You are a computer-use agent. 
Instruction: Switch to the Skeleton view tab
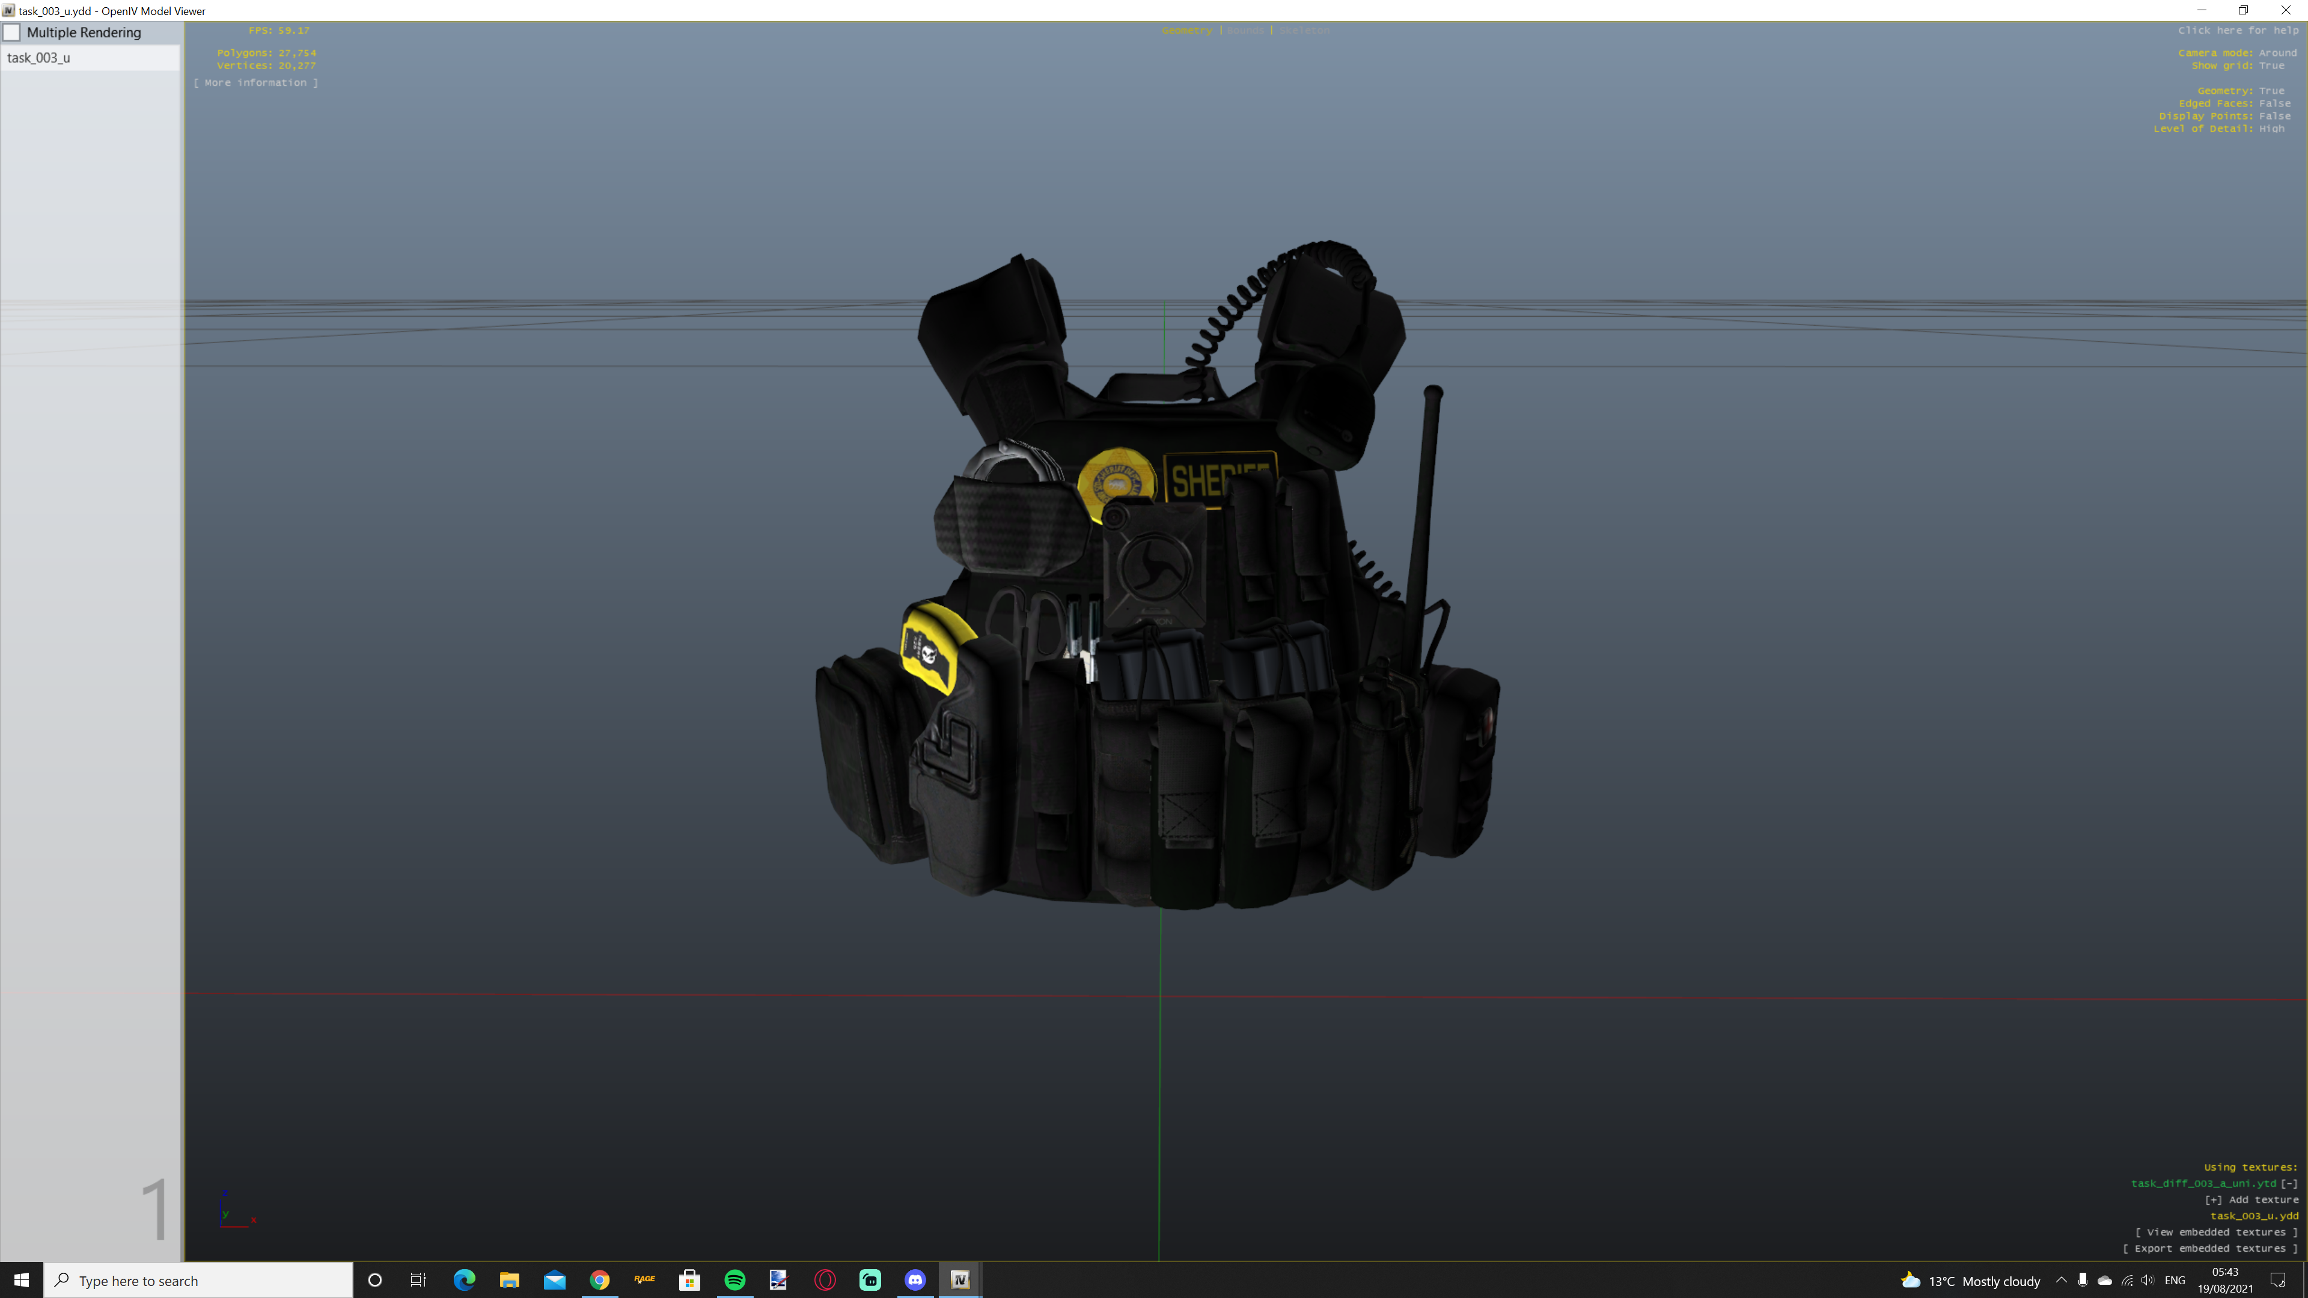(1304, 31)
